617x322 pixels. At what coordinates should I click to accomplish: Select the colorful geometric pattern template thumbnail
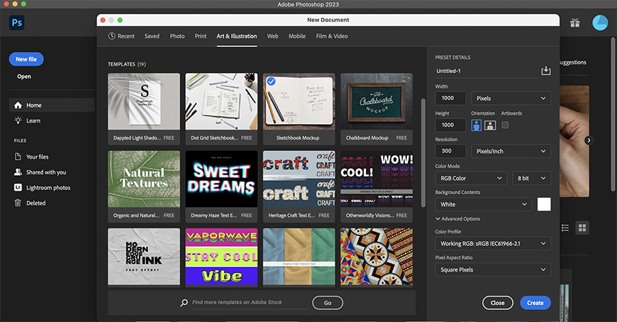click(x=377, y=257)
